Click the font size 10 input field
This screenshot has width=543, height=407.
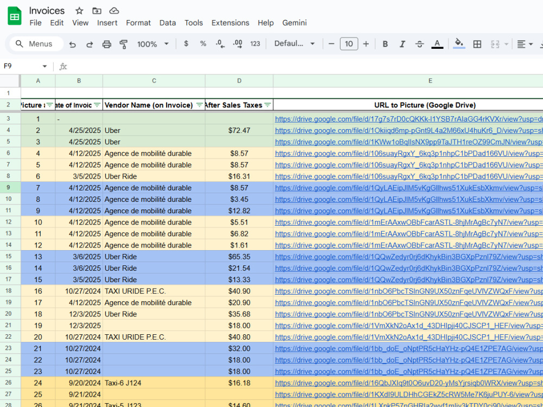[349, 44]
